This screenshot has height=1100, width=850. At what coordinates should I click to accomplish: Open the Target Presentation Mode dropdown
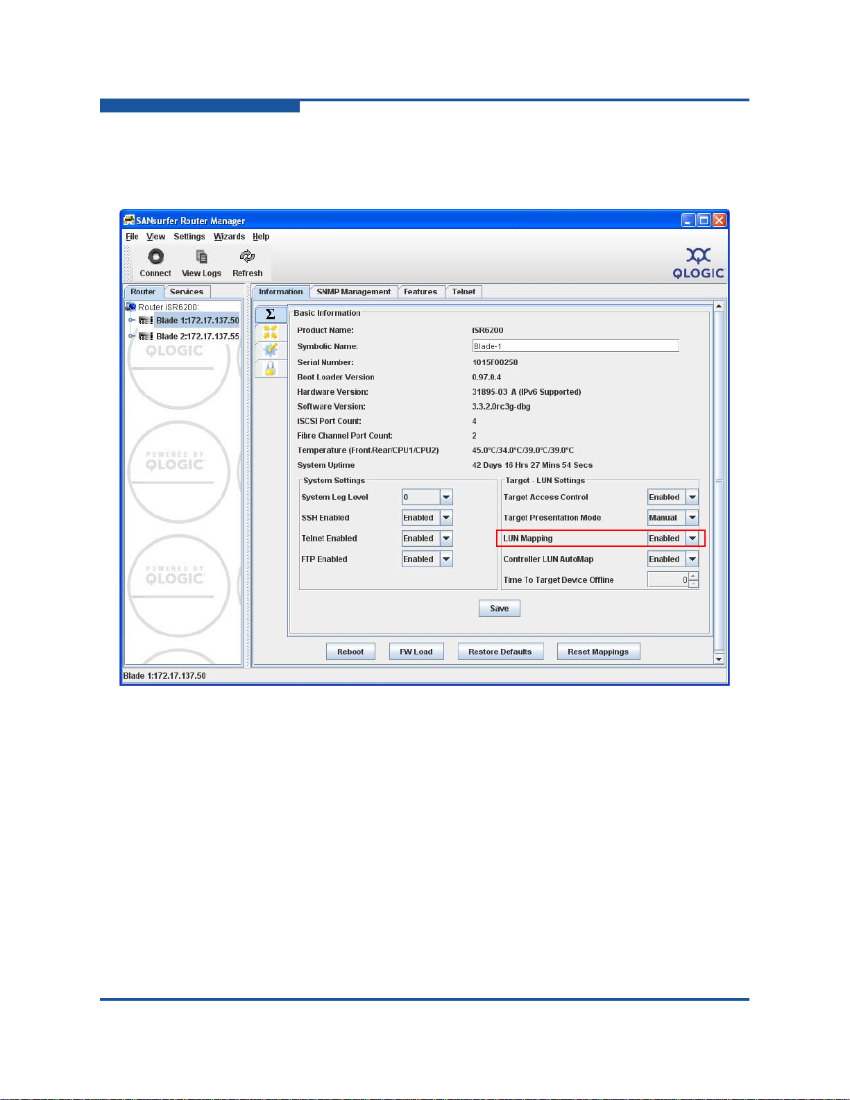point(692,518)
